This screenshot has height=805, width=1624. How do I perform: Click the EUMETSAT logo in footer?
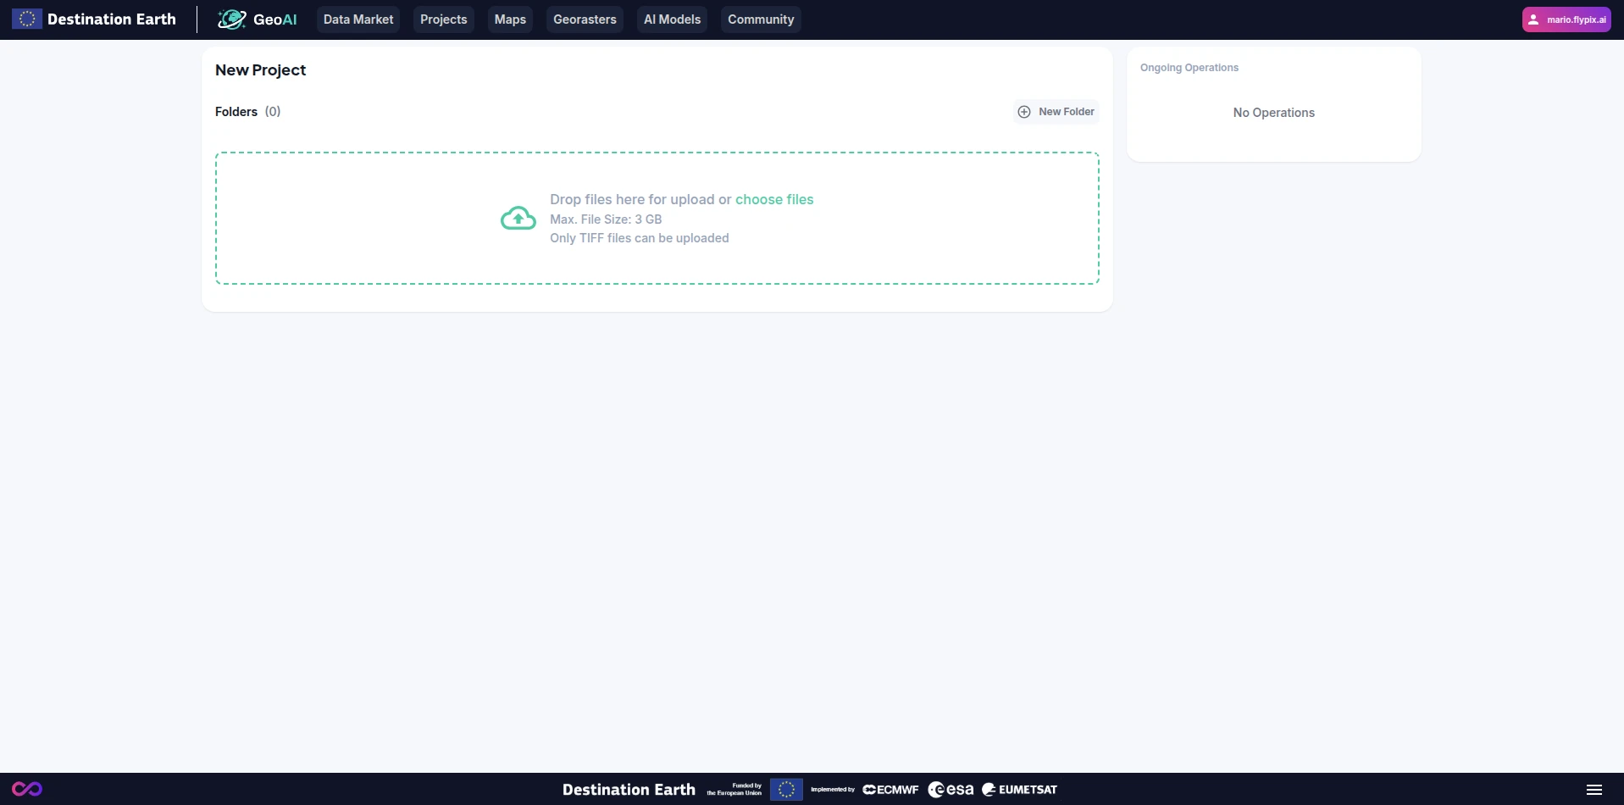point(1019,789)
